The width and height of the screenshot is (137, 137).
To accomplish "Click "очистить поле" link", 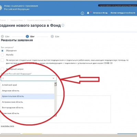I will tap(8, 126).
